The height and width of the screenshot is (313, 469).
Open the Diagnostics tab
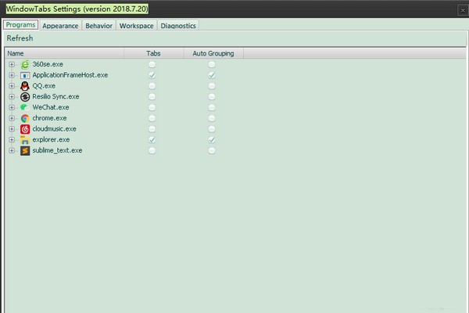click(x=178, y=26)
